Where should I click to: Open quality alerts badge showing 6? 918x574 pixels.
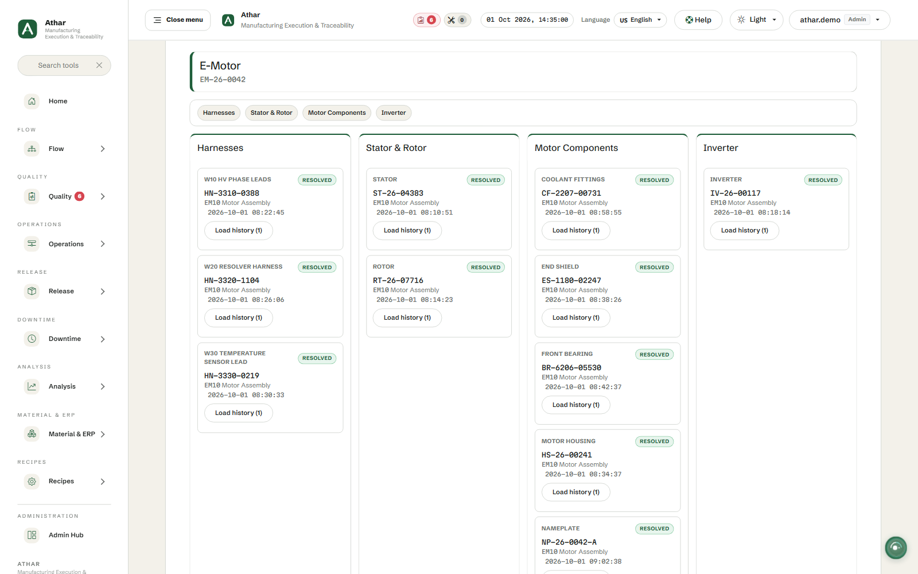426,20
